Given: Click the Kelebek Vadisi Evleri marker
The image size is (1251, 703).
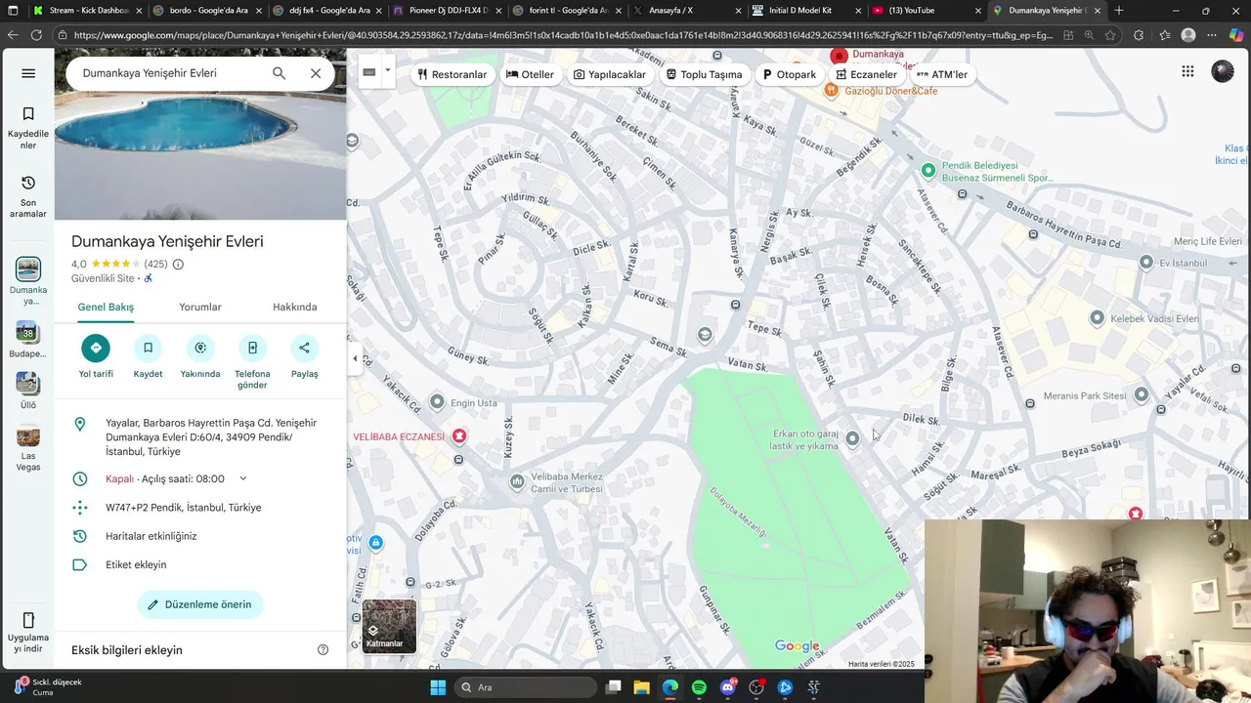Looking at the screenshot, I should click(1097, 318).
